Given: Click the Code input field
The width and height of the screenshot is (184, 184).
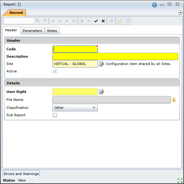Looking at the screenshot, I should pyautogui.click(x=75, y=49).
